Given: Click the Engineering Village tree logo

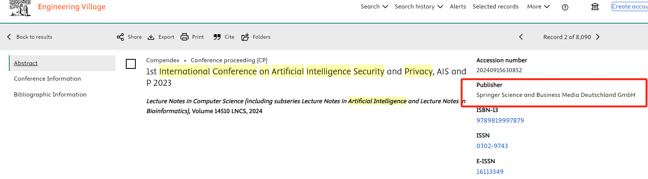Looking at the screenshot, I should point(20,8).
